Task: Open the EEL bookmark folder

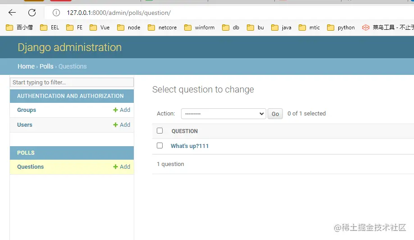Action: click(x=50, y=28)
